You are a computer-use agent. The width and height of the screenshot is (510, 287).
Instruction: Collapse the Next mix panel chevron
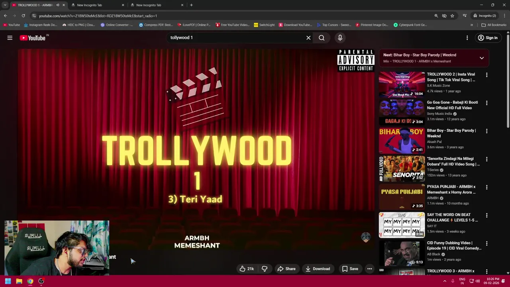482,58
